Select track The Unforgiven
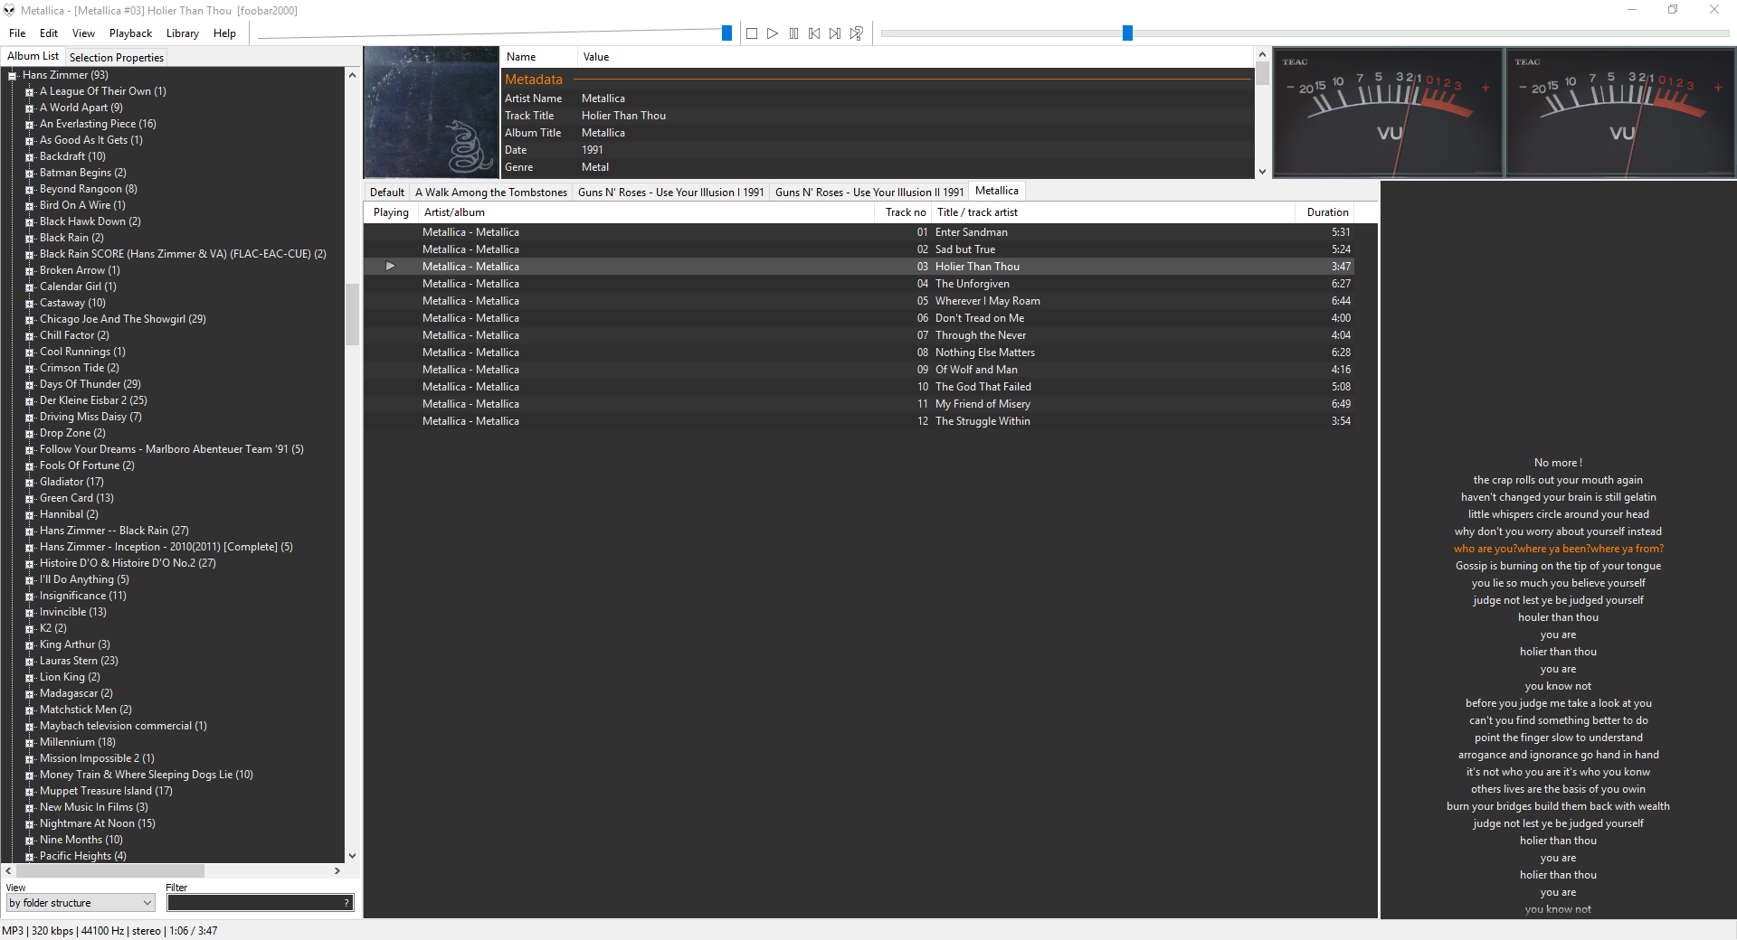 (859, 284)
